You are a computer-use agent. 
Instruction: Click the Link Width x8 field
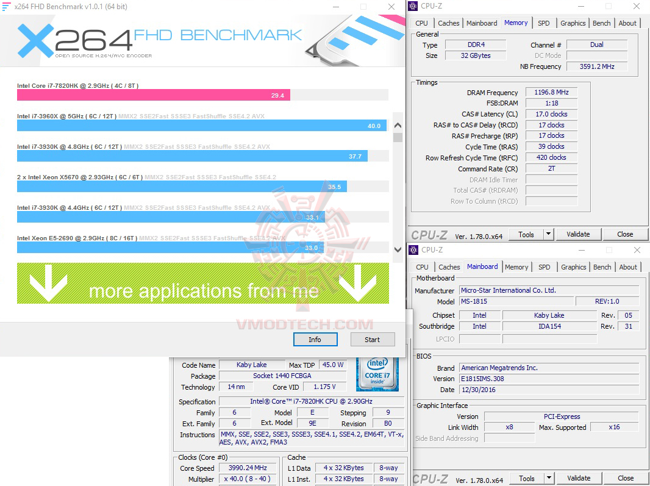click(510, 427)
